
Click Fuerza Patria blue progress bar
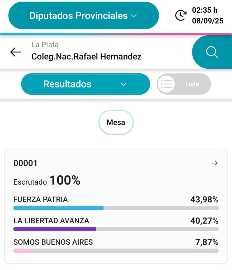coord(58,208)
